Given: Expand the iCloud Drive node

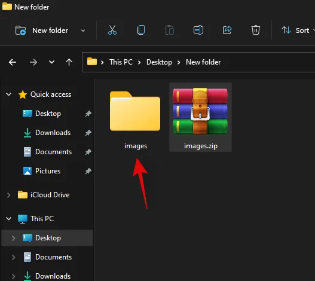Looking at the screenshot, I should (8, 195).
